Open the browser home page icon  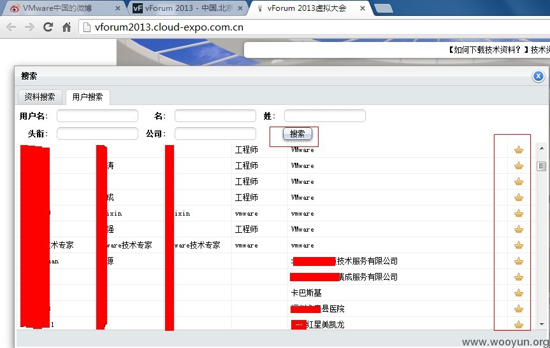(66, 27)
